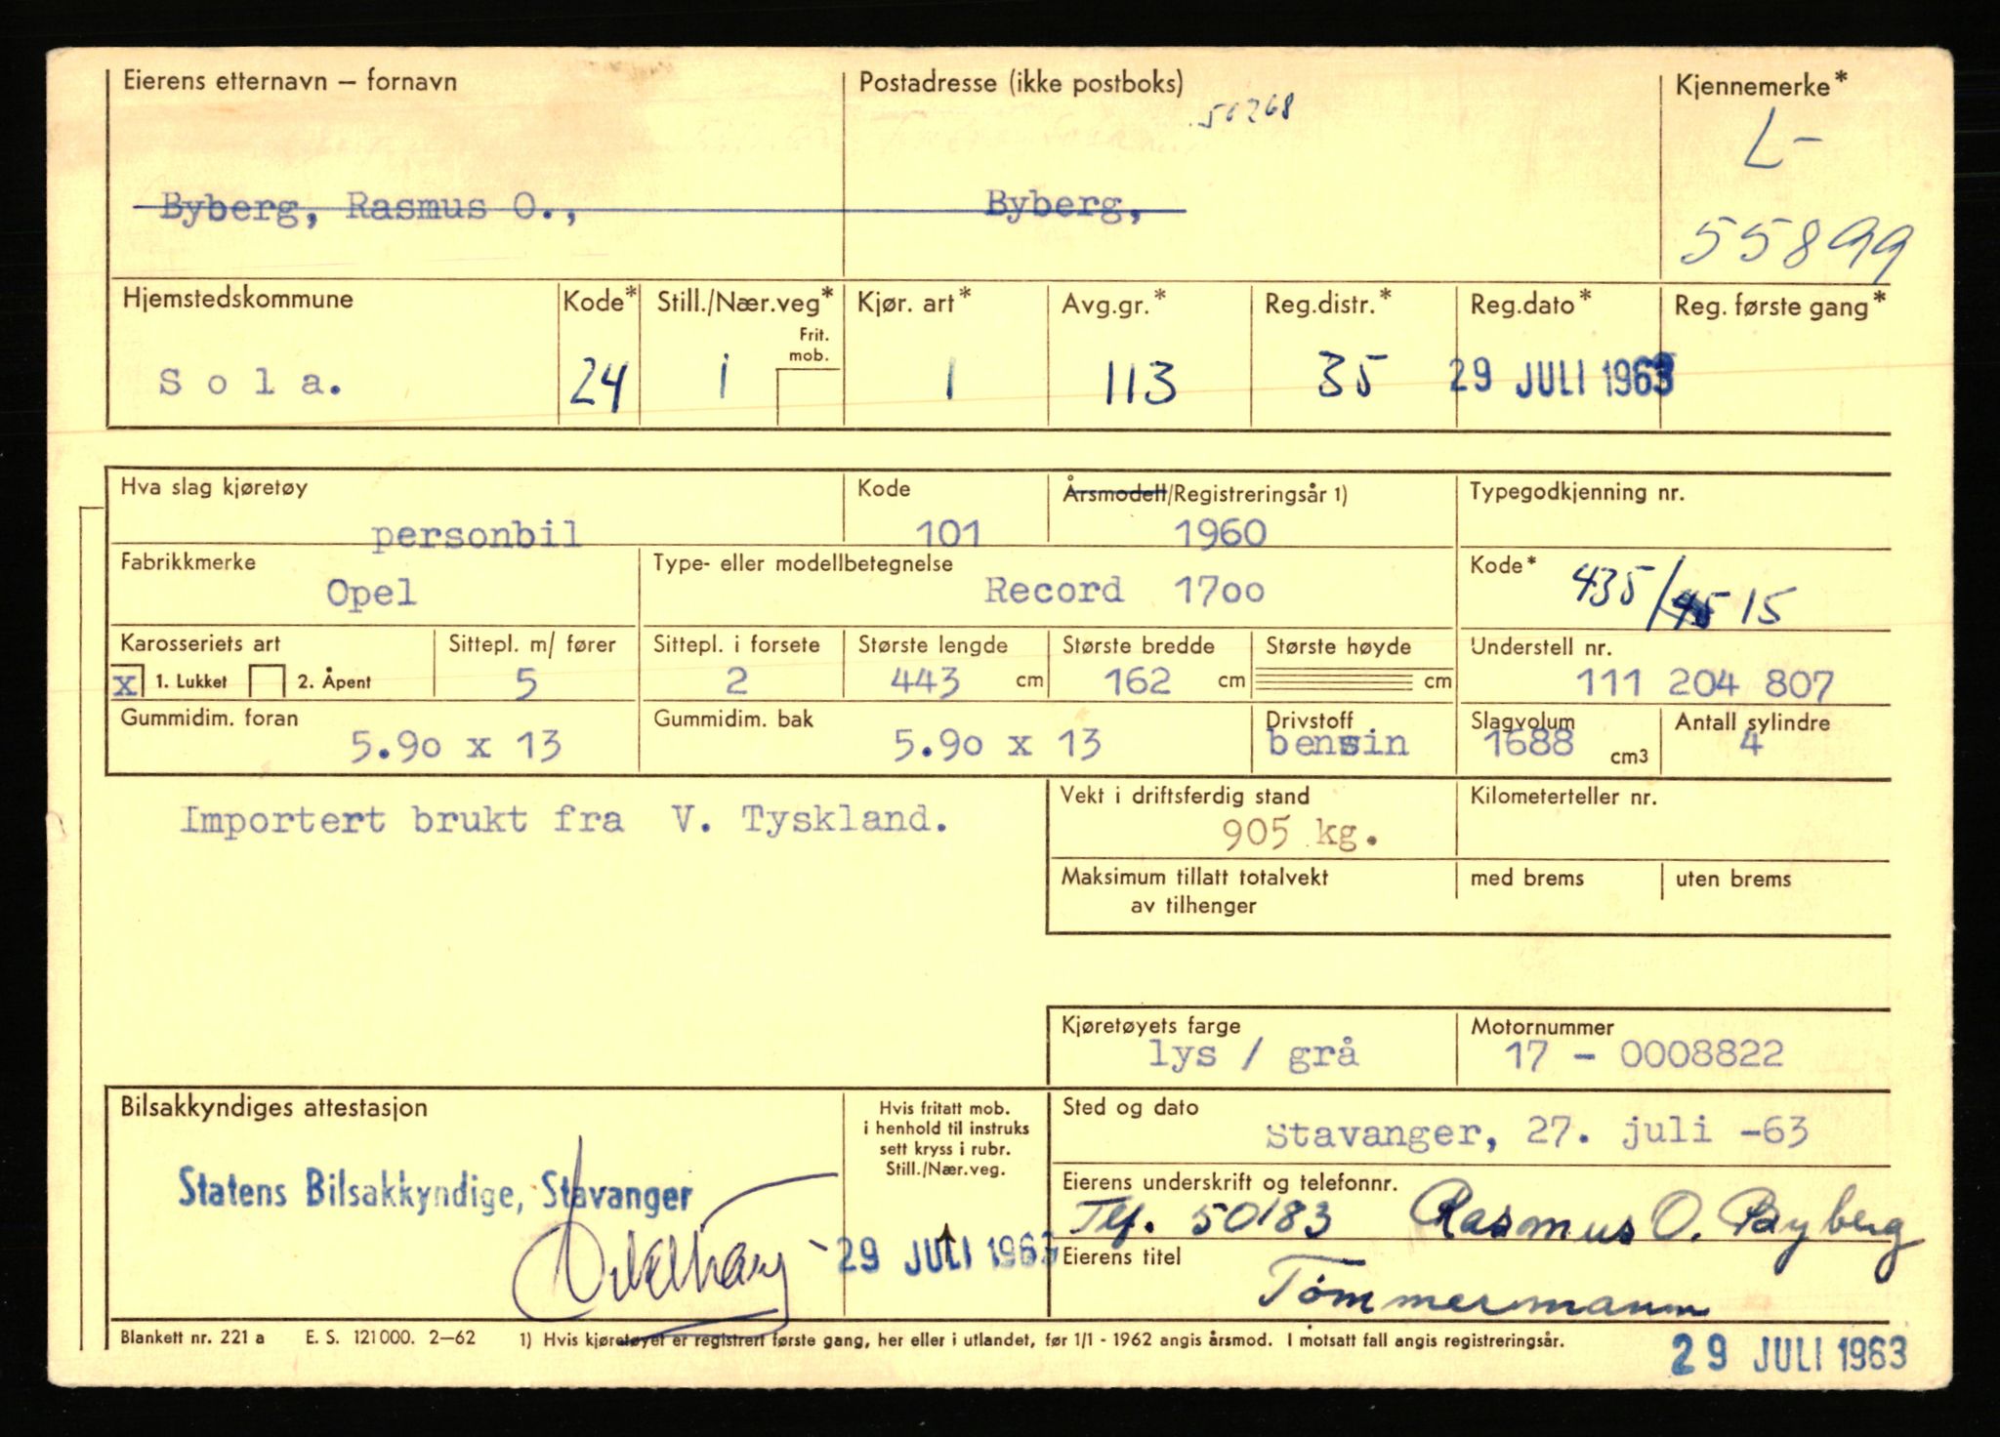This screenshot has height=1437, width=2000.
Task: Click the '1. Lukket' checked box
Action: point(127,681)
